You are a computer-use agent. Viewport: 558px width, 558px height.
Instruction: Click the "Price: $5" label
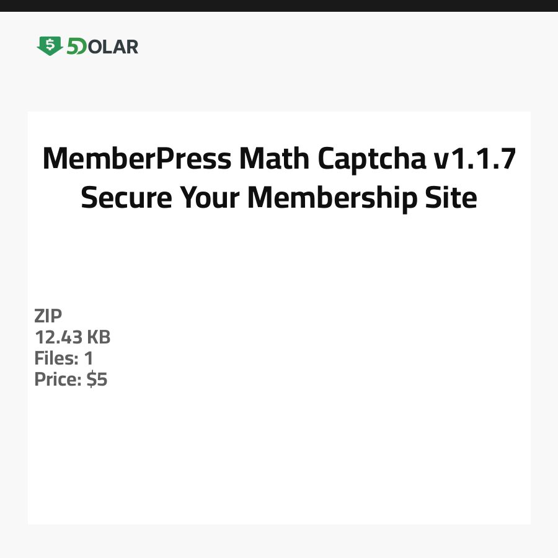71,379
